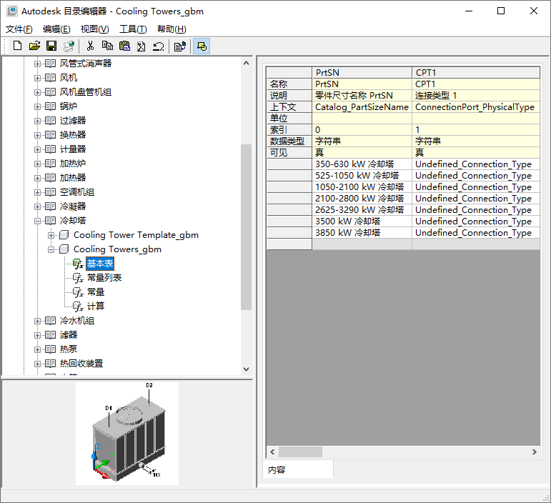Click the tree panel vertical scrollbar thumb

pos(246,227)
